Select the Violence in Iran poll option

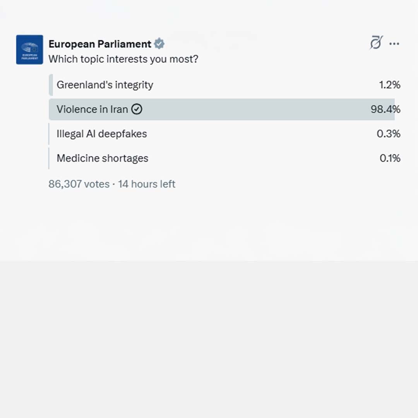tap(92, 110)
